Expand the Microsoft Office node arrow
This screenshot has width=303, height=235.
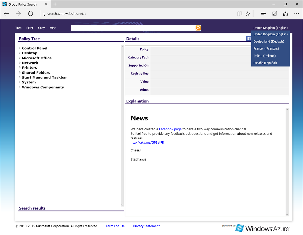pyautogui.click(x=20, y=58)
